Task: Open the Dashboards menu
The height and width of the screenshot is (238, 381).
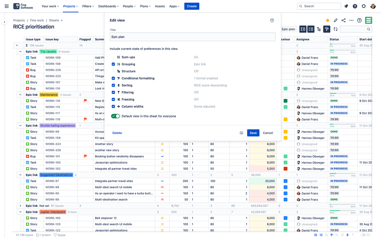Action: point(108,6)
